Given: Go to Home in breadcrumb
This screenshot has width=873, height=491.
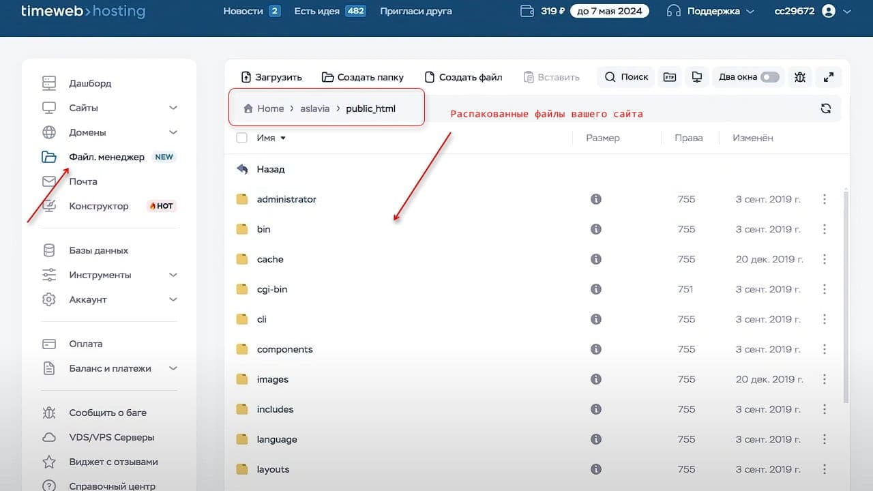Looking at the screenshot, I should pyautogui.click(x=264, y=108).
